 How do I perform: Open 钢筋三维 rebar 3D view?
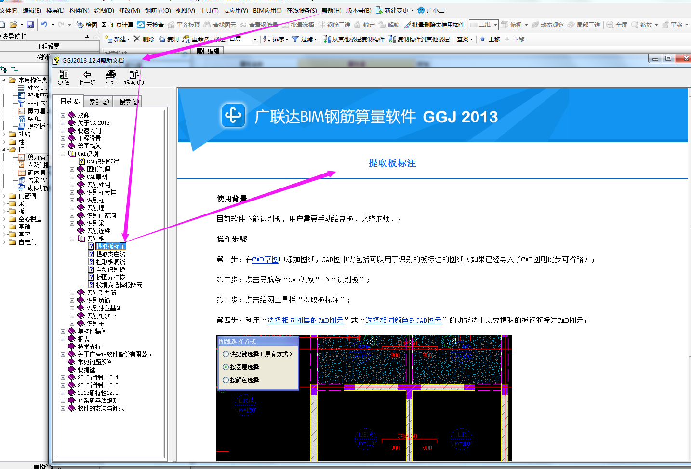pyautogui.click(x=334, y=25)
